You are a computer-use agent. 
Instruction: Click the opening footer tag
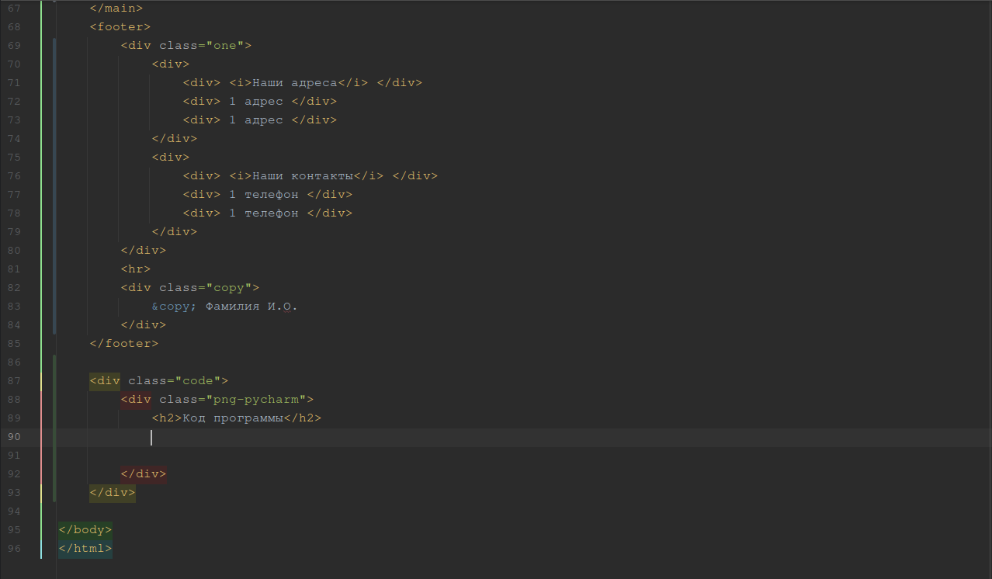tap(120, 27)
